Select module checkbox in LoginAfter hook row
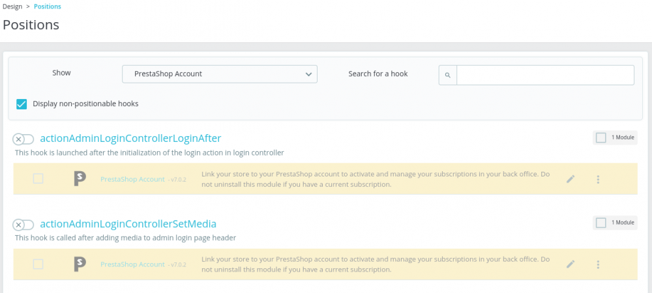652x293 pixels. tap(38, 178)
